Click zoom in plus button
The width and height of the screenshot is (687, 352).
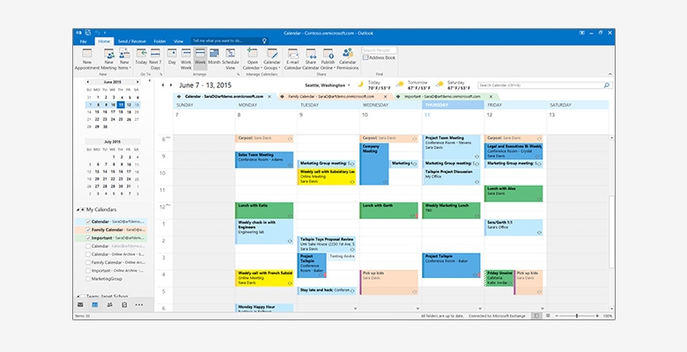coord(597,316)
